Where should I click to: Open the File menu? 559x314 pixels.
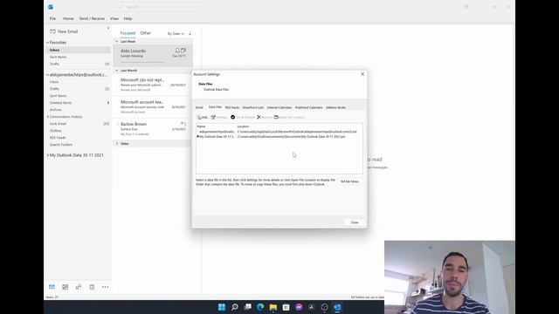tap(52, 18)
